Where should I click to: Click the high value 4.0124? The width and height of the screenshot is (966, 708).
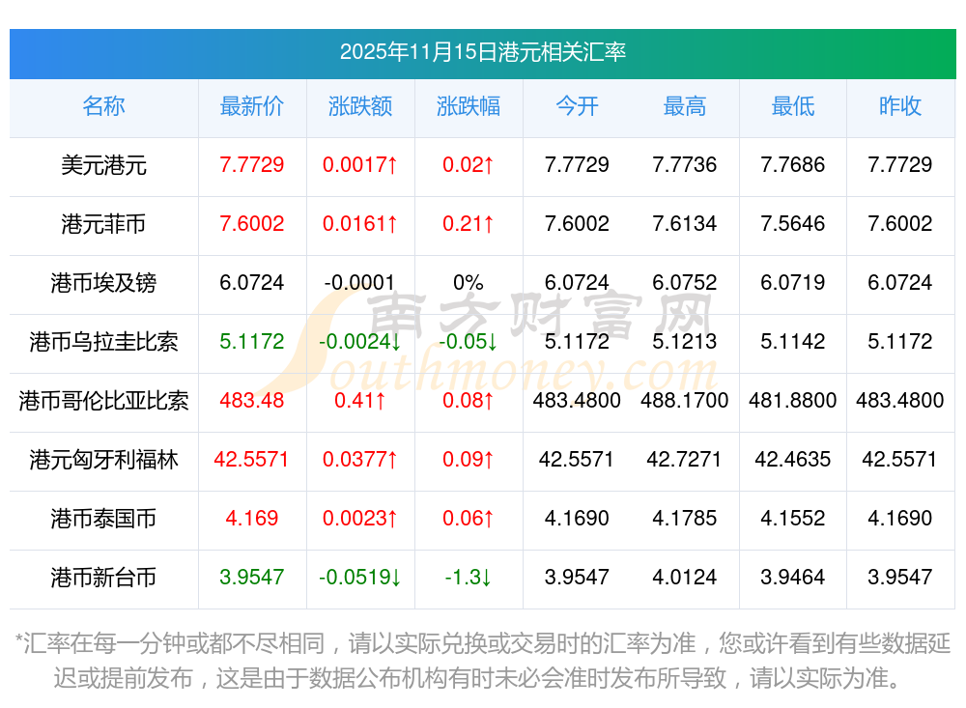point(685,577)
